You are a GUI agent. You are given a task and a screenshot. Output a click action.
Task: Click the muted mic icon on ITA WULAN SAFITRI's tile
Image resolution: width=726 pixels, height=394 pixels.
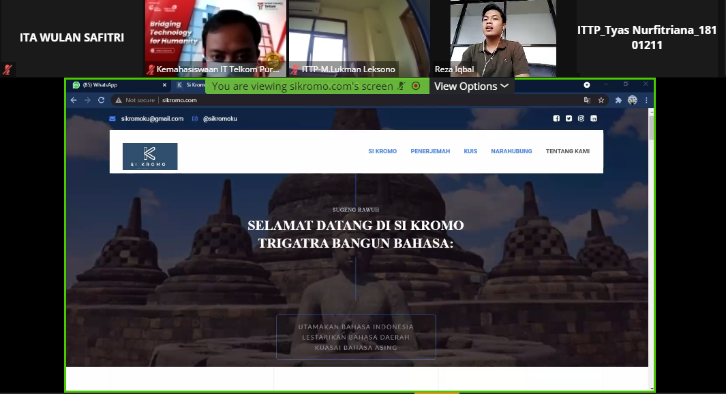[x=7, y=69]
